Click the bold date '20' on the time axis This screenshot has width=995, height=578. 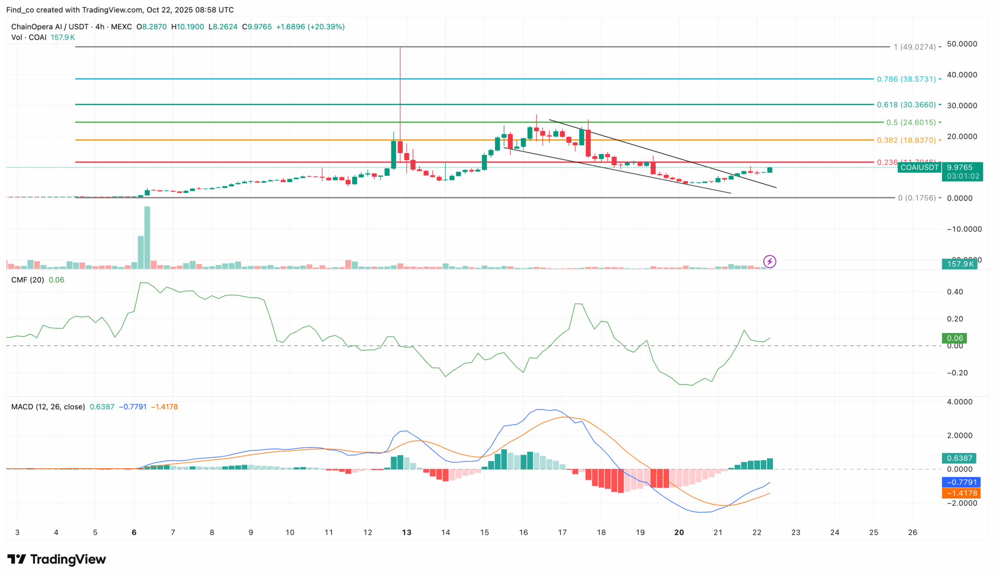(679, 532)
